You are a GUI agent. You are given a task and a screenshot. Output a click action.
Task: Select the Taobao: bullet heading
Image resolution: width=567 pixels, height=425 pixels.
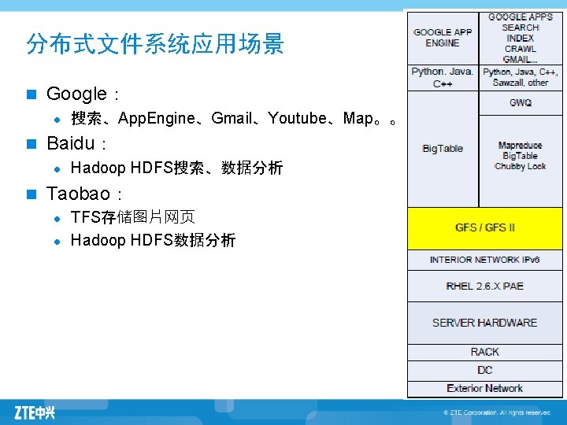click(x=84, y=194)
